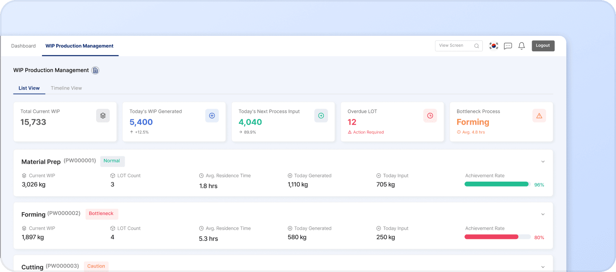Viewport: 616px width, 272px height.
Task: Click the LOT Count box icon in Material Prep
Action: (113, 176)
